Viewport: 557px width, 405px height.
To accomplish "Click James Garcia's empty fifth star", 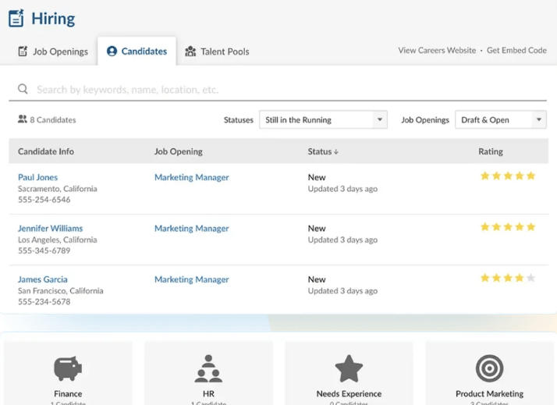I will [x=530, y=278].
